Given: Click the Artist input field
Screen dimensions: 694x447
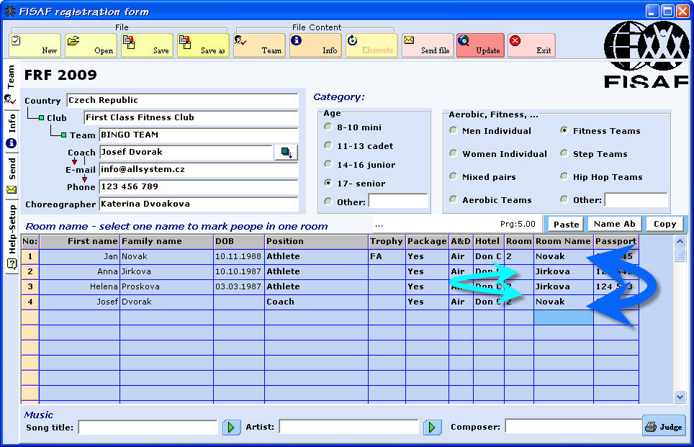Looking at the screenshot, I should tap(348, 427).
